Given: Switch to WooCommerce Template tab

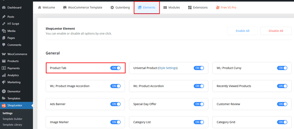Looking at the screenshot, I should pos(83,7).
